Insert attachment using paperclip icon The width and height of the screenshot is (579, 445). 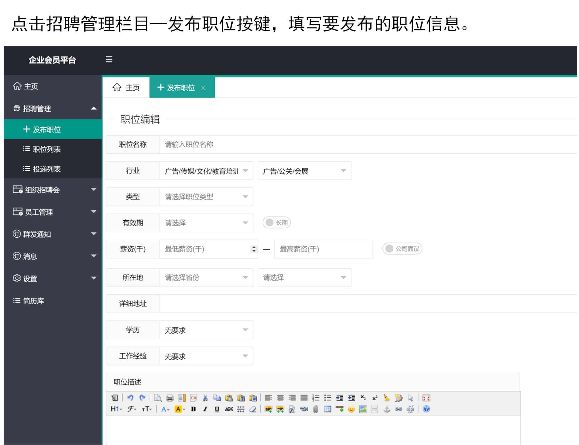316,409
